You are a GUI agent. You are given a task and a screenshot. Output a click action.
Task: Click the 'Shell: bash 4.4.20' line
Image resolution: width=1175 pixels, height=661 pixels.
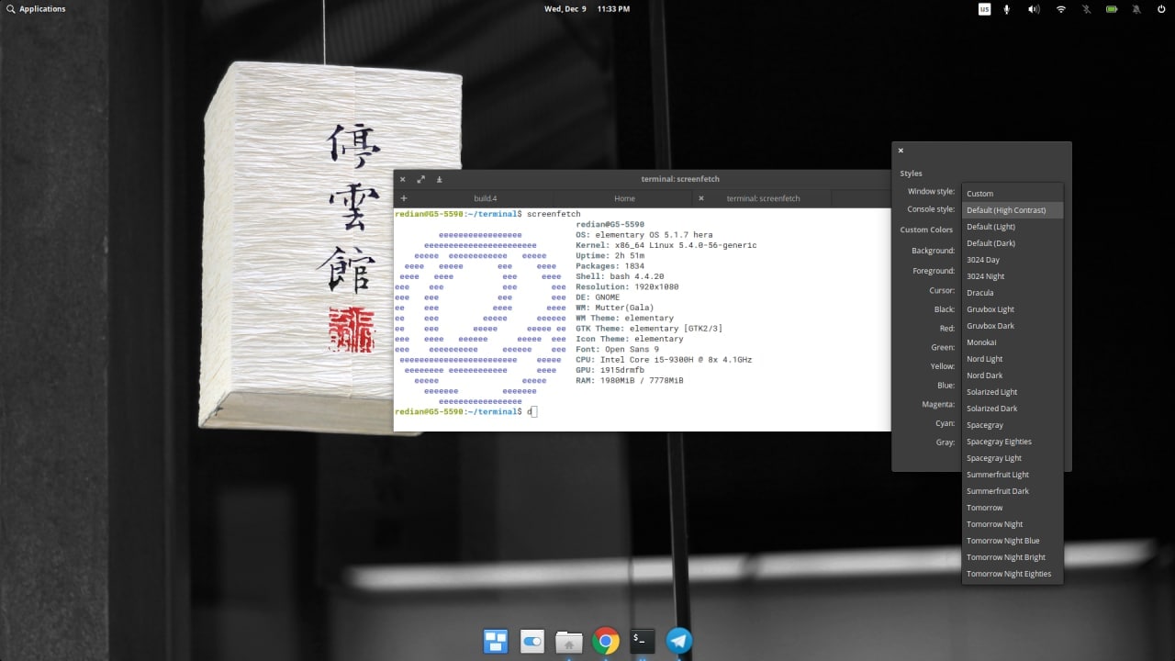click(620, 276)
